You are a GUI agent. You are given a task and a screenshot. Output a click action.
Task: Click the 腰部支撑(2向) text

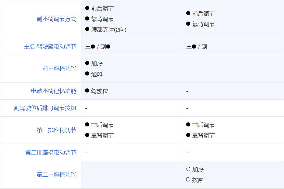click(x=109, y=30)
